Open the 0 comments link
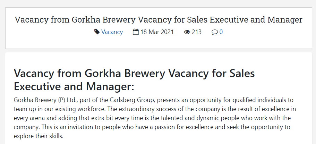This screenshot has width=316, height=144. [x=221, y=32]
